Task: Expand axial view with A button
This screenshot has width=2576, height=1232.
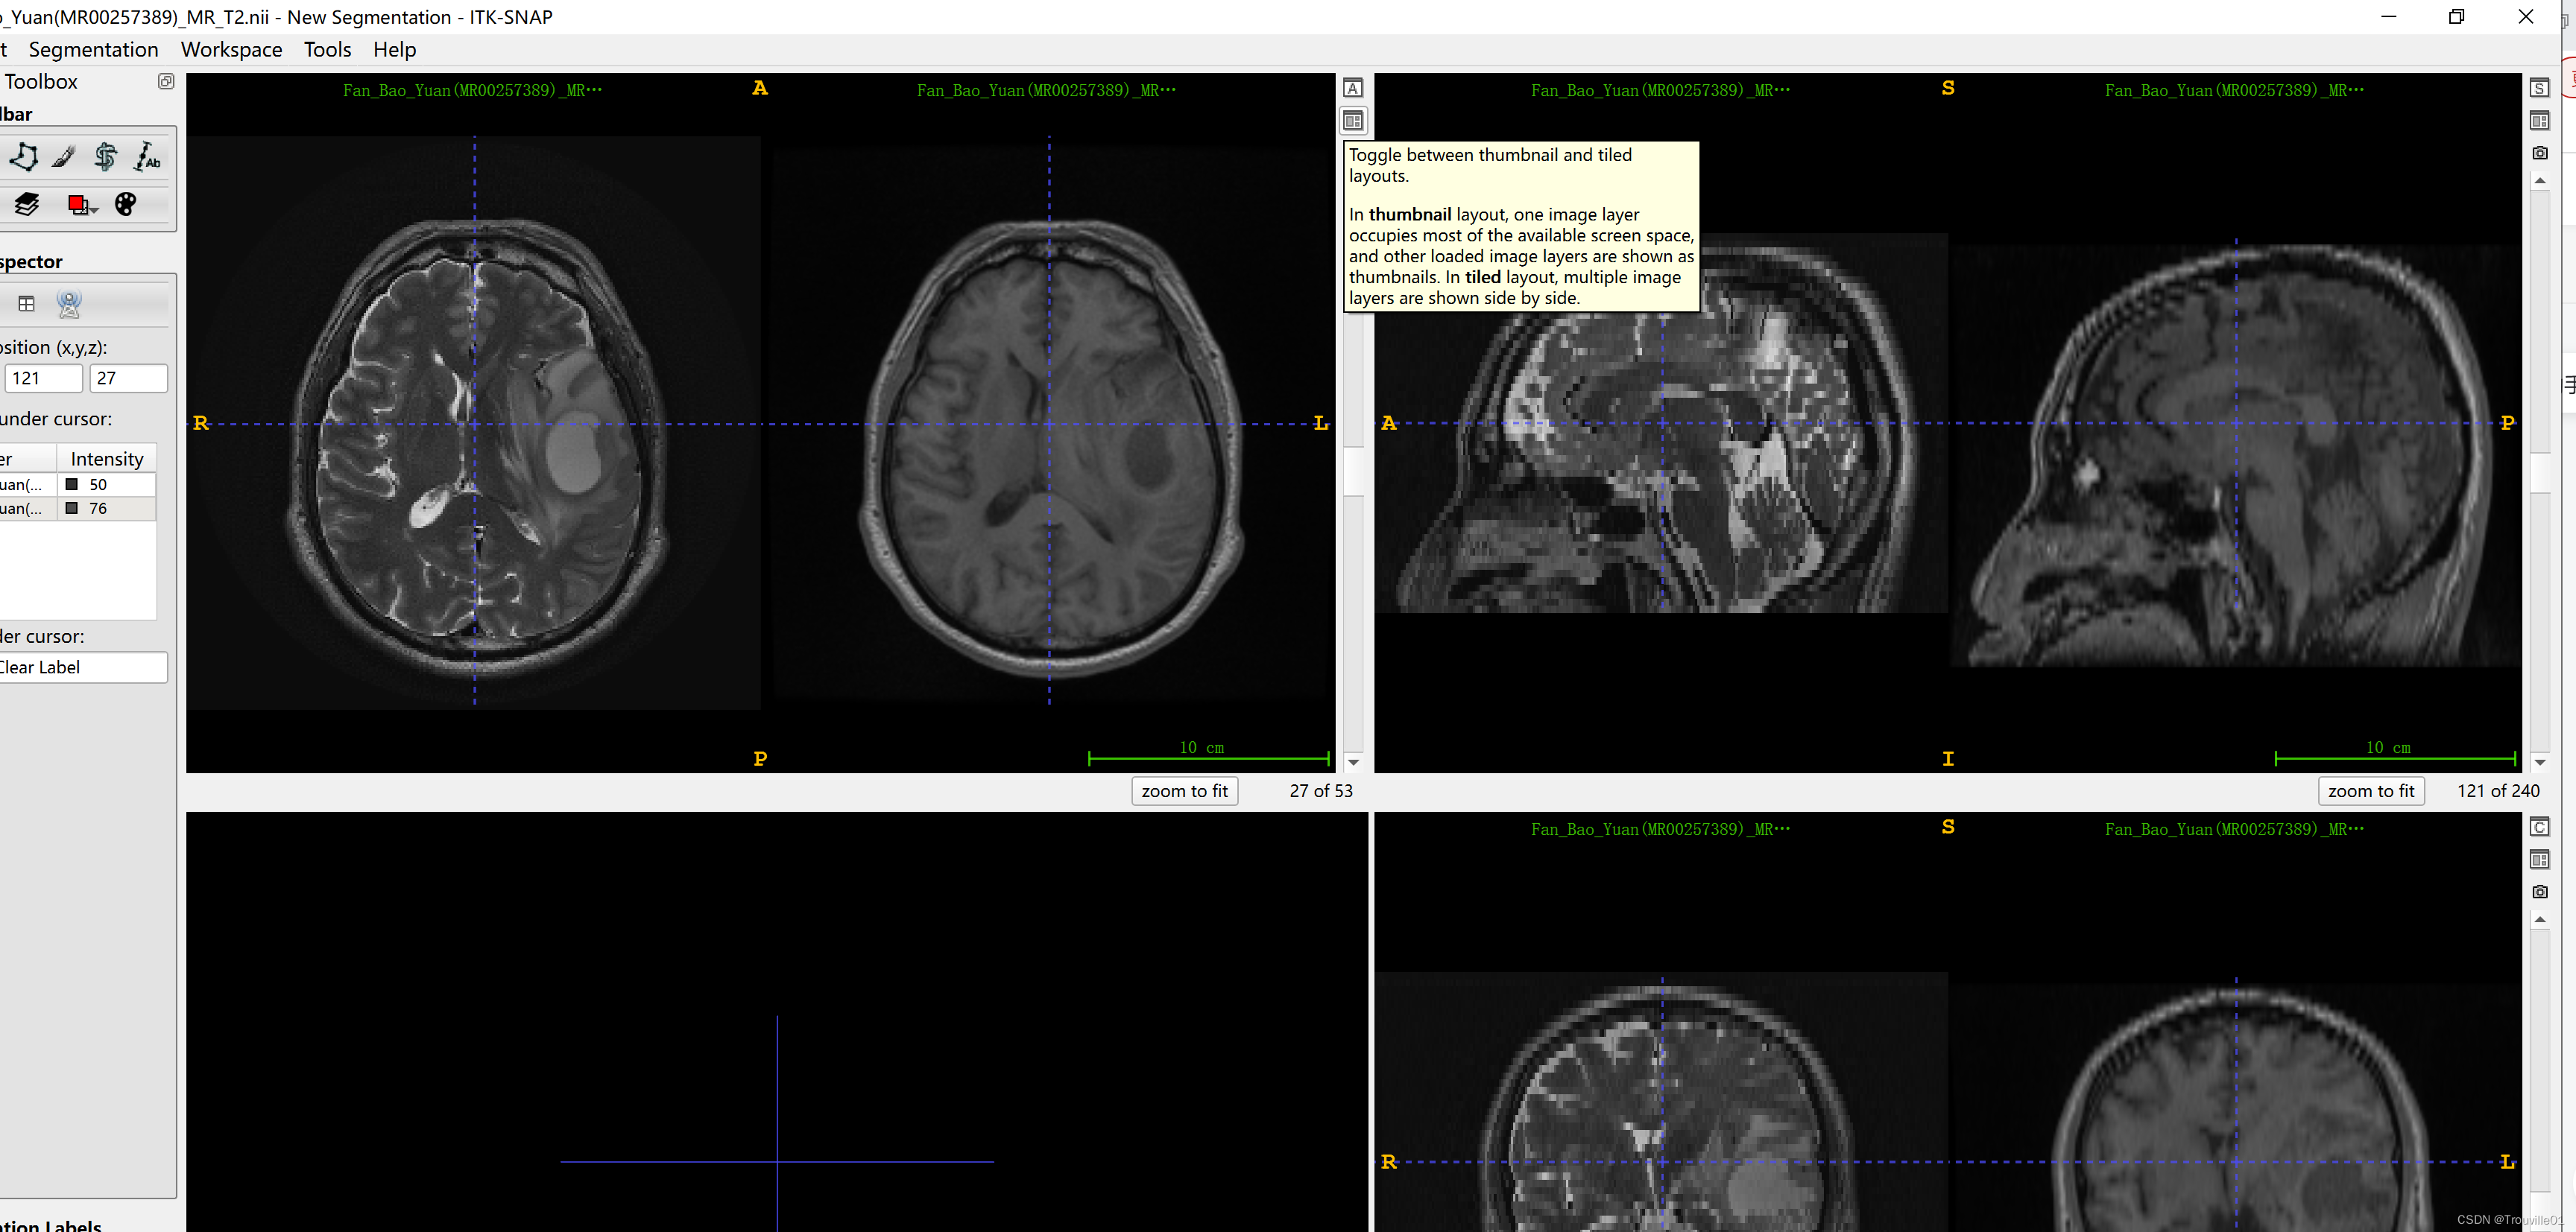Action: pos(1352,88)
